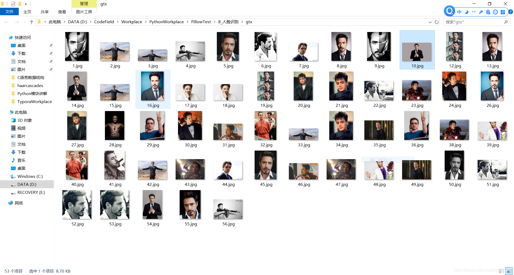The width and height of the screenshot is (514, 275).
Task: Click the properties checkmark quick access icon
Action: [x=13, y=4]
